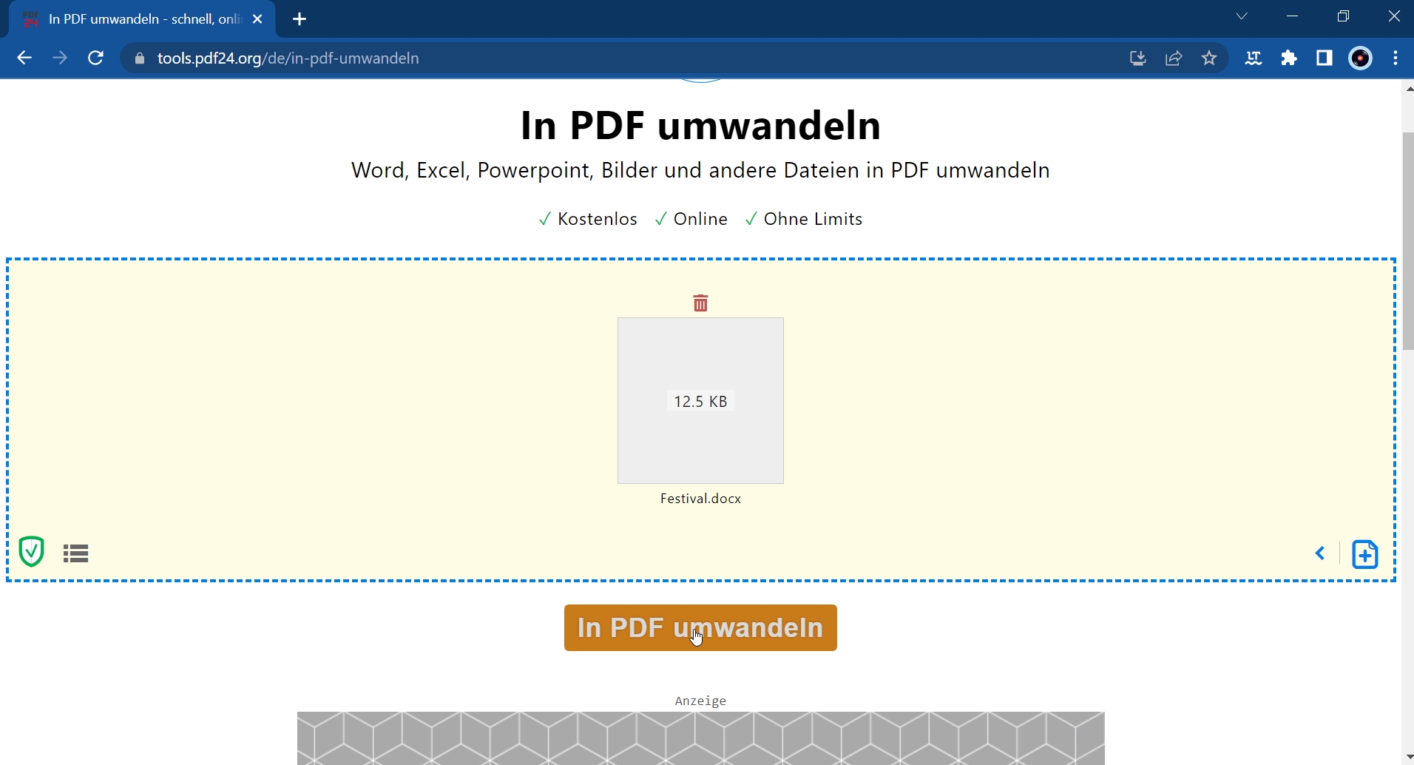Viewport: 1414px width, 765px height.
Task: Click the back chevron in the upload area
Action: pyautogui.click(x=1321, y=553)
